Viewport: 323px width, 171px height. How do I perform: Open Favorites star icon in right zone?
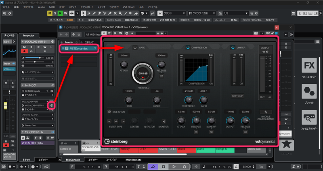click(x=286, y=144)
